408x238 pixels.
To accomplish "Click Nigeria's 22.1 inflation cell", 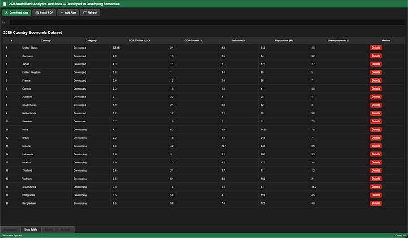I will (239, 146).
